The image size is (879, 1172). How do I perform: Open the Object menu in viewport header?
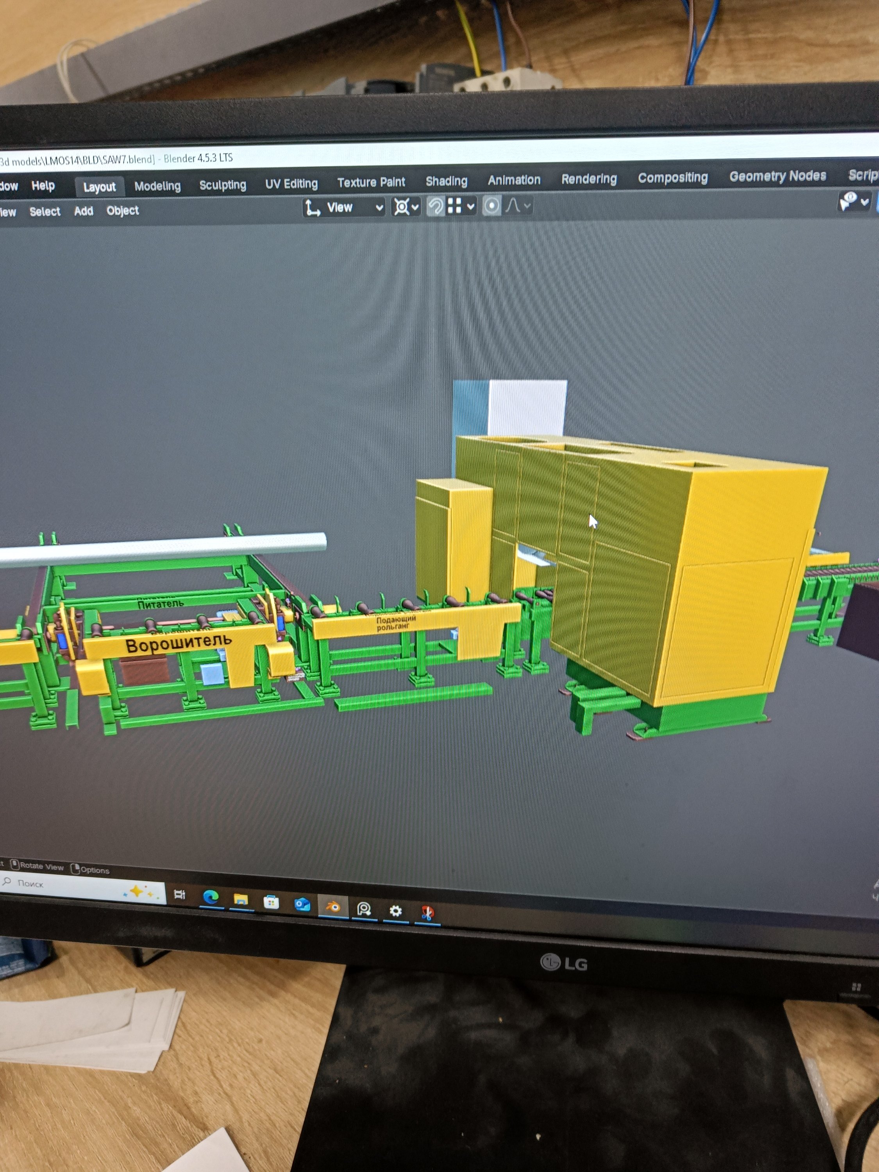point(122,210)
